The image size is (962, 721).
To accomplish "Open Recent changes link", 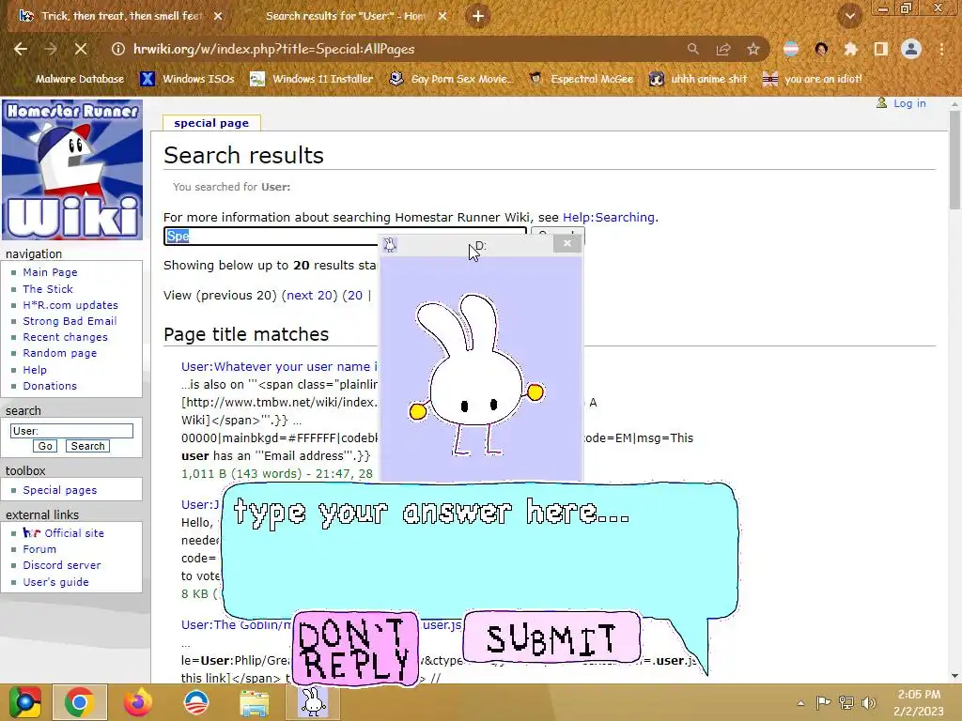I will point(65,337).
